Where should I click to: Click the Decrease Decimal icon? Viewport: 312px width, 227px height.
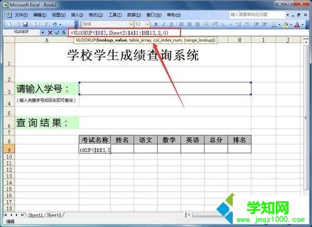[x=246, y=24]
